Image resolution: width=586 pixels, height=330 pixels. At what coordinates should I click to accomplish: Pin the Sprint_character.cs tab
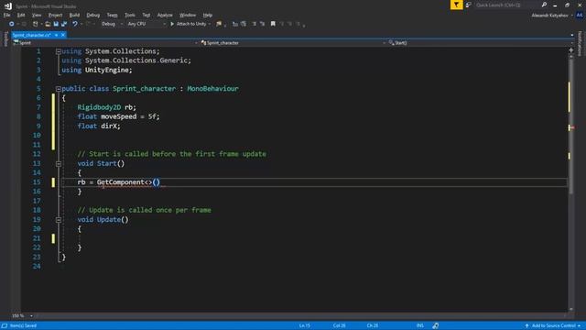[x=57, y=35]
